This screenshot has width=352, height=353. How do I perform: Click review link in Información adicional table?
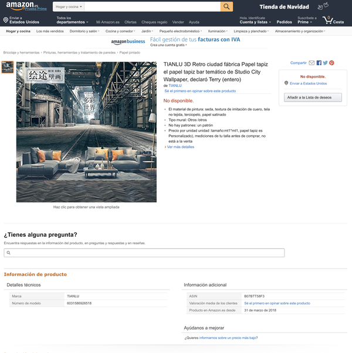(x=277, y=303)
